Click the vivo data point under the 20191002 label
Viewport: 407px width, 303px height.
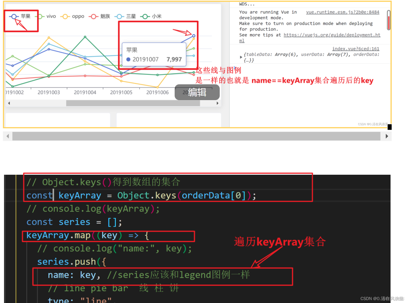(x=12, y=56)
